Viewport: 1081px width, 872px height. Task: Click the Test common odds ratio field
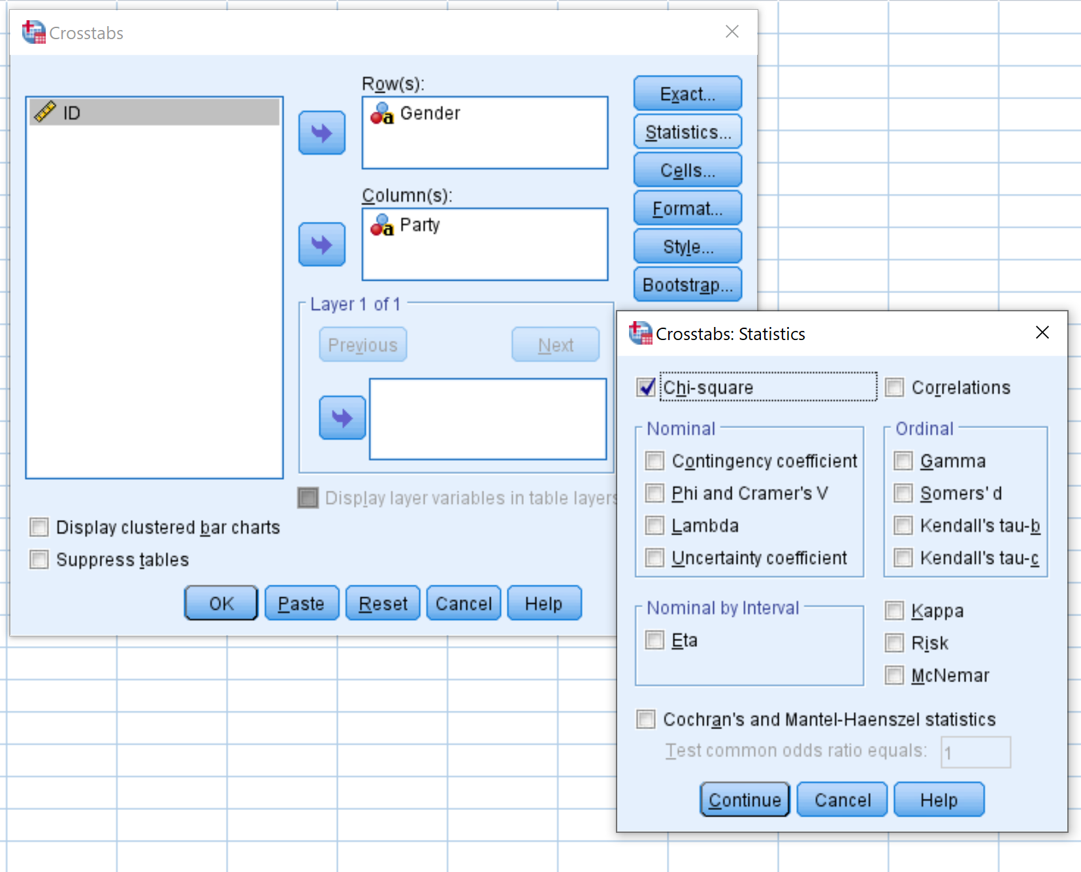point(976,752)
